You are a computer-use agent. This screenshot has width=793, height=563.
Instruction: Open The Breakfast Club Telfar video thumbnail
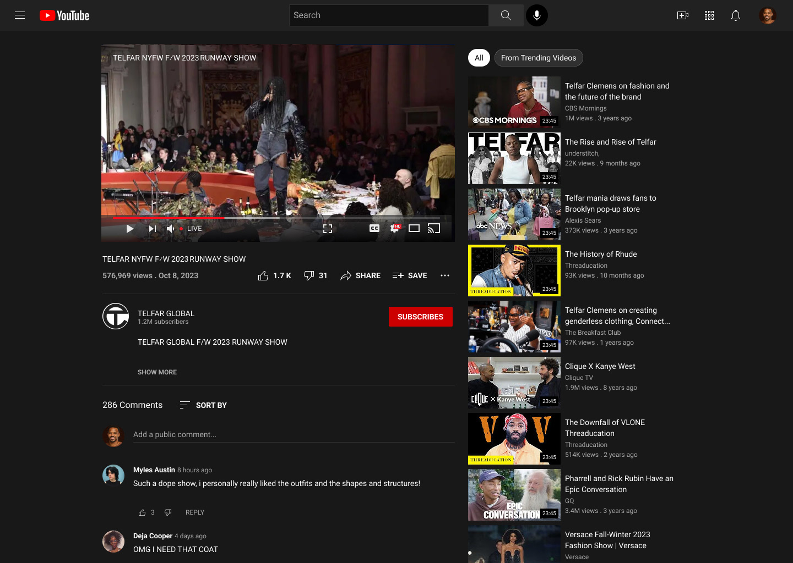coord(514,327)
